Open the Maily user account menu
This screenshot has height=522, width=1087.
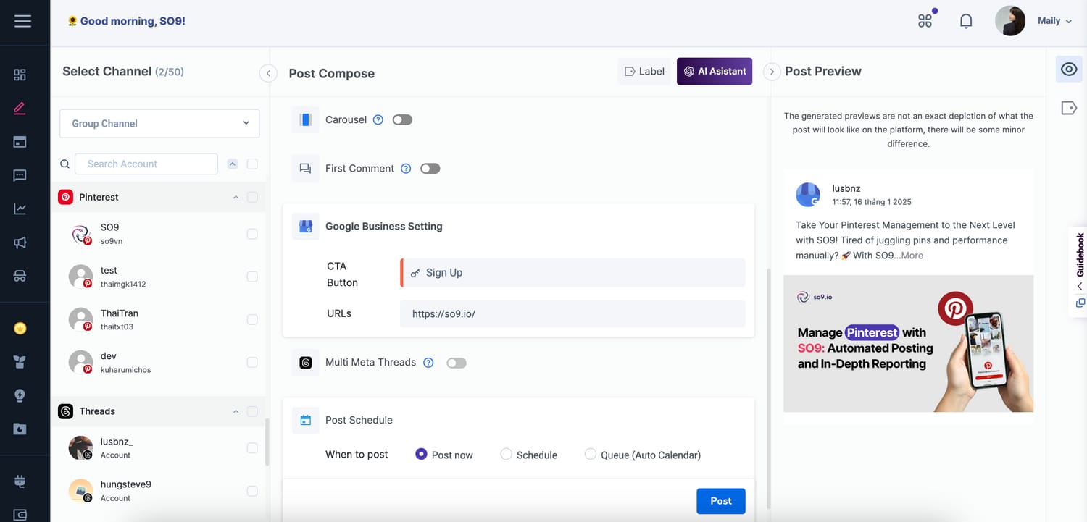pyautogui.click(x=1054, y=21)
